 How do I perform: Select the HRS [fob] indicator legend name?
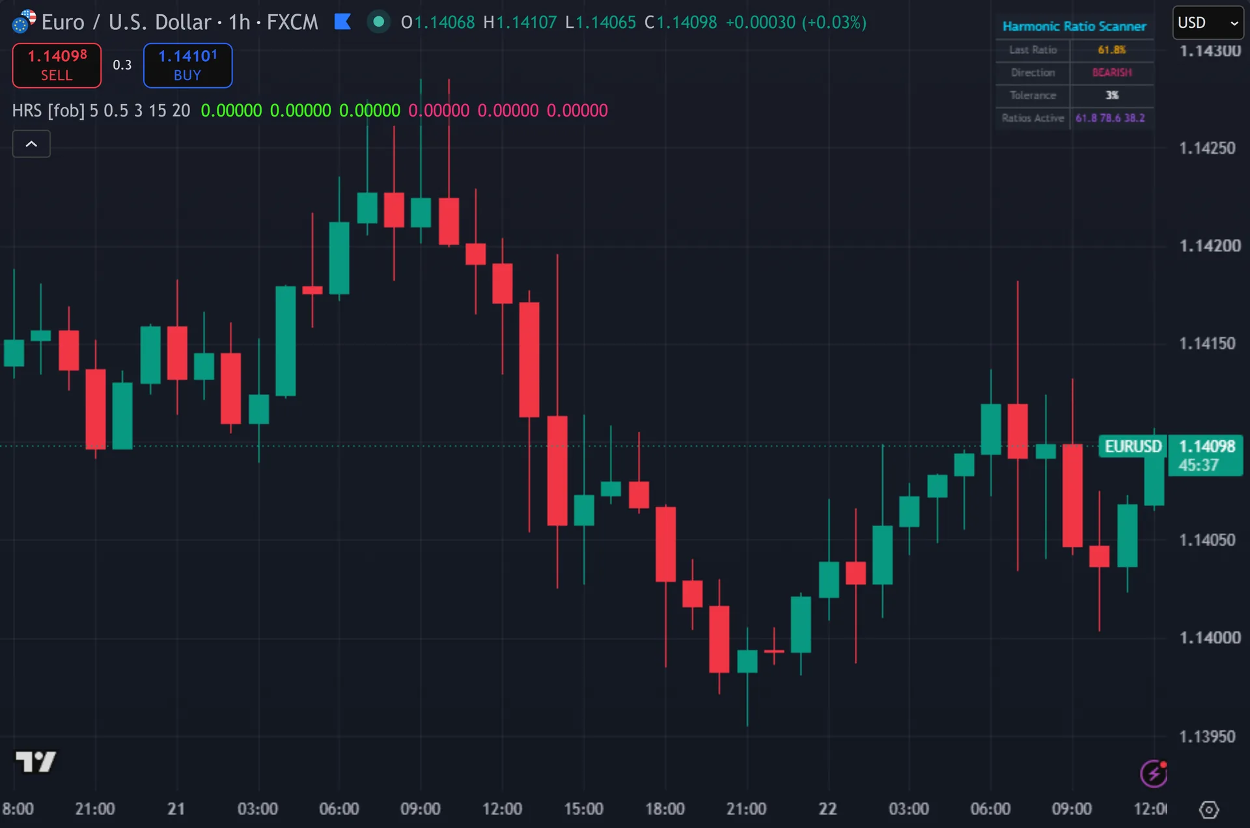point(48,111)
